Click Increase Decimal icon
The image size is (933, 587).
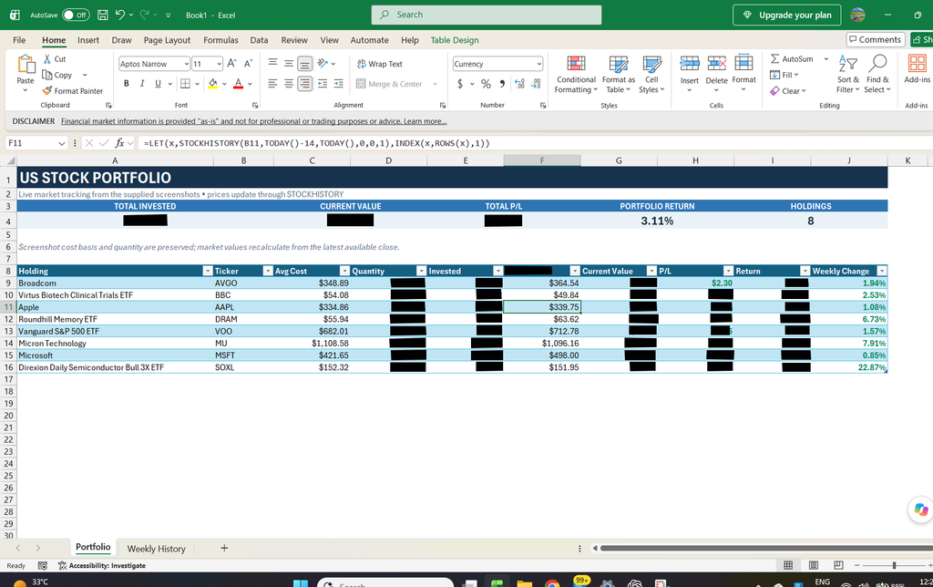click(x=519, y=84)
